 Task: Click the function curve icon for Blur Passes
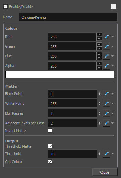pyautogui.click(x=107, y=113)
